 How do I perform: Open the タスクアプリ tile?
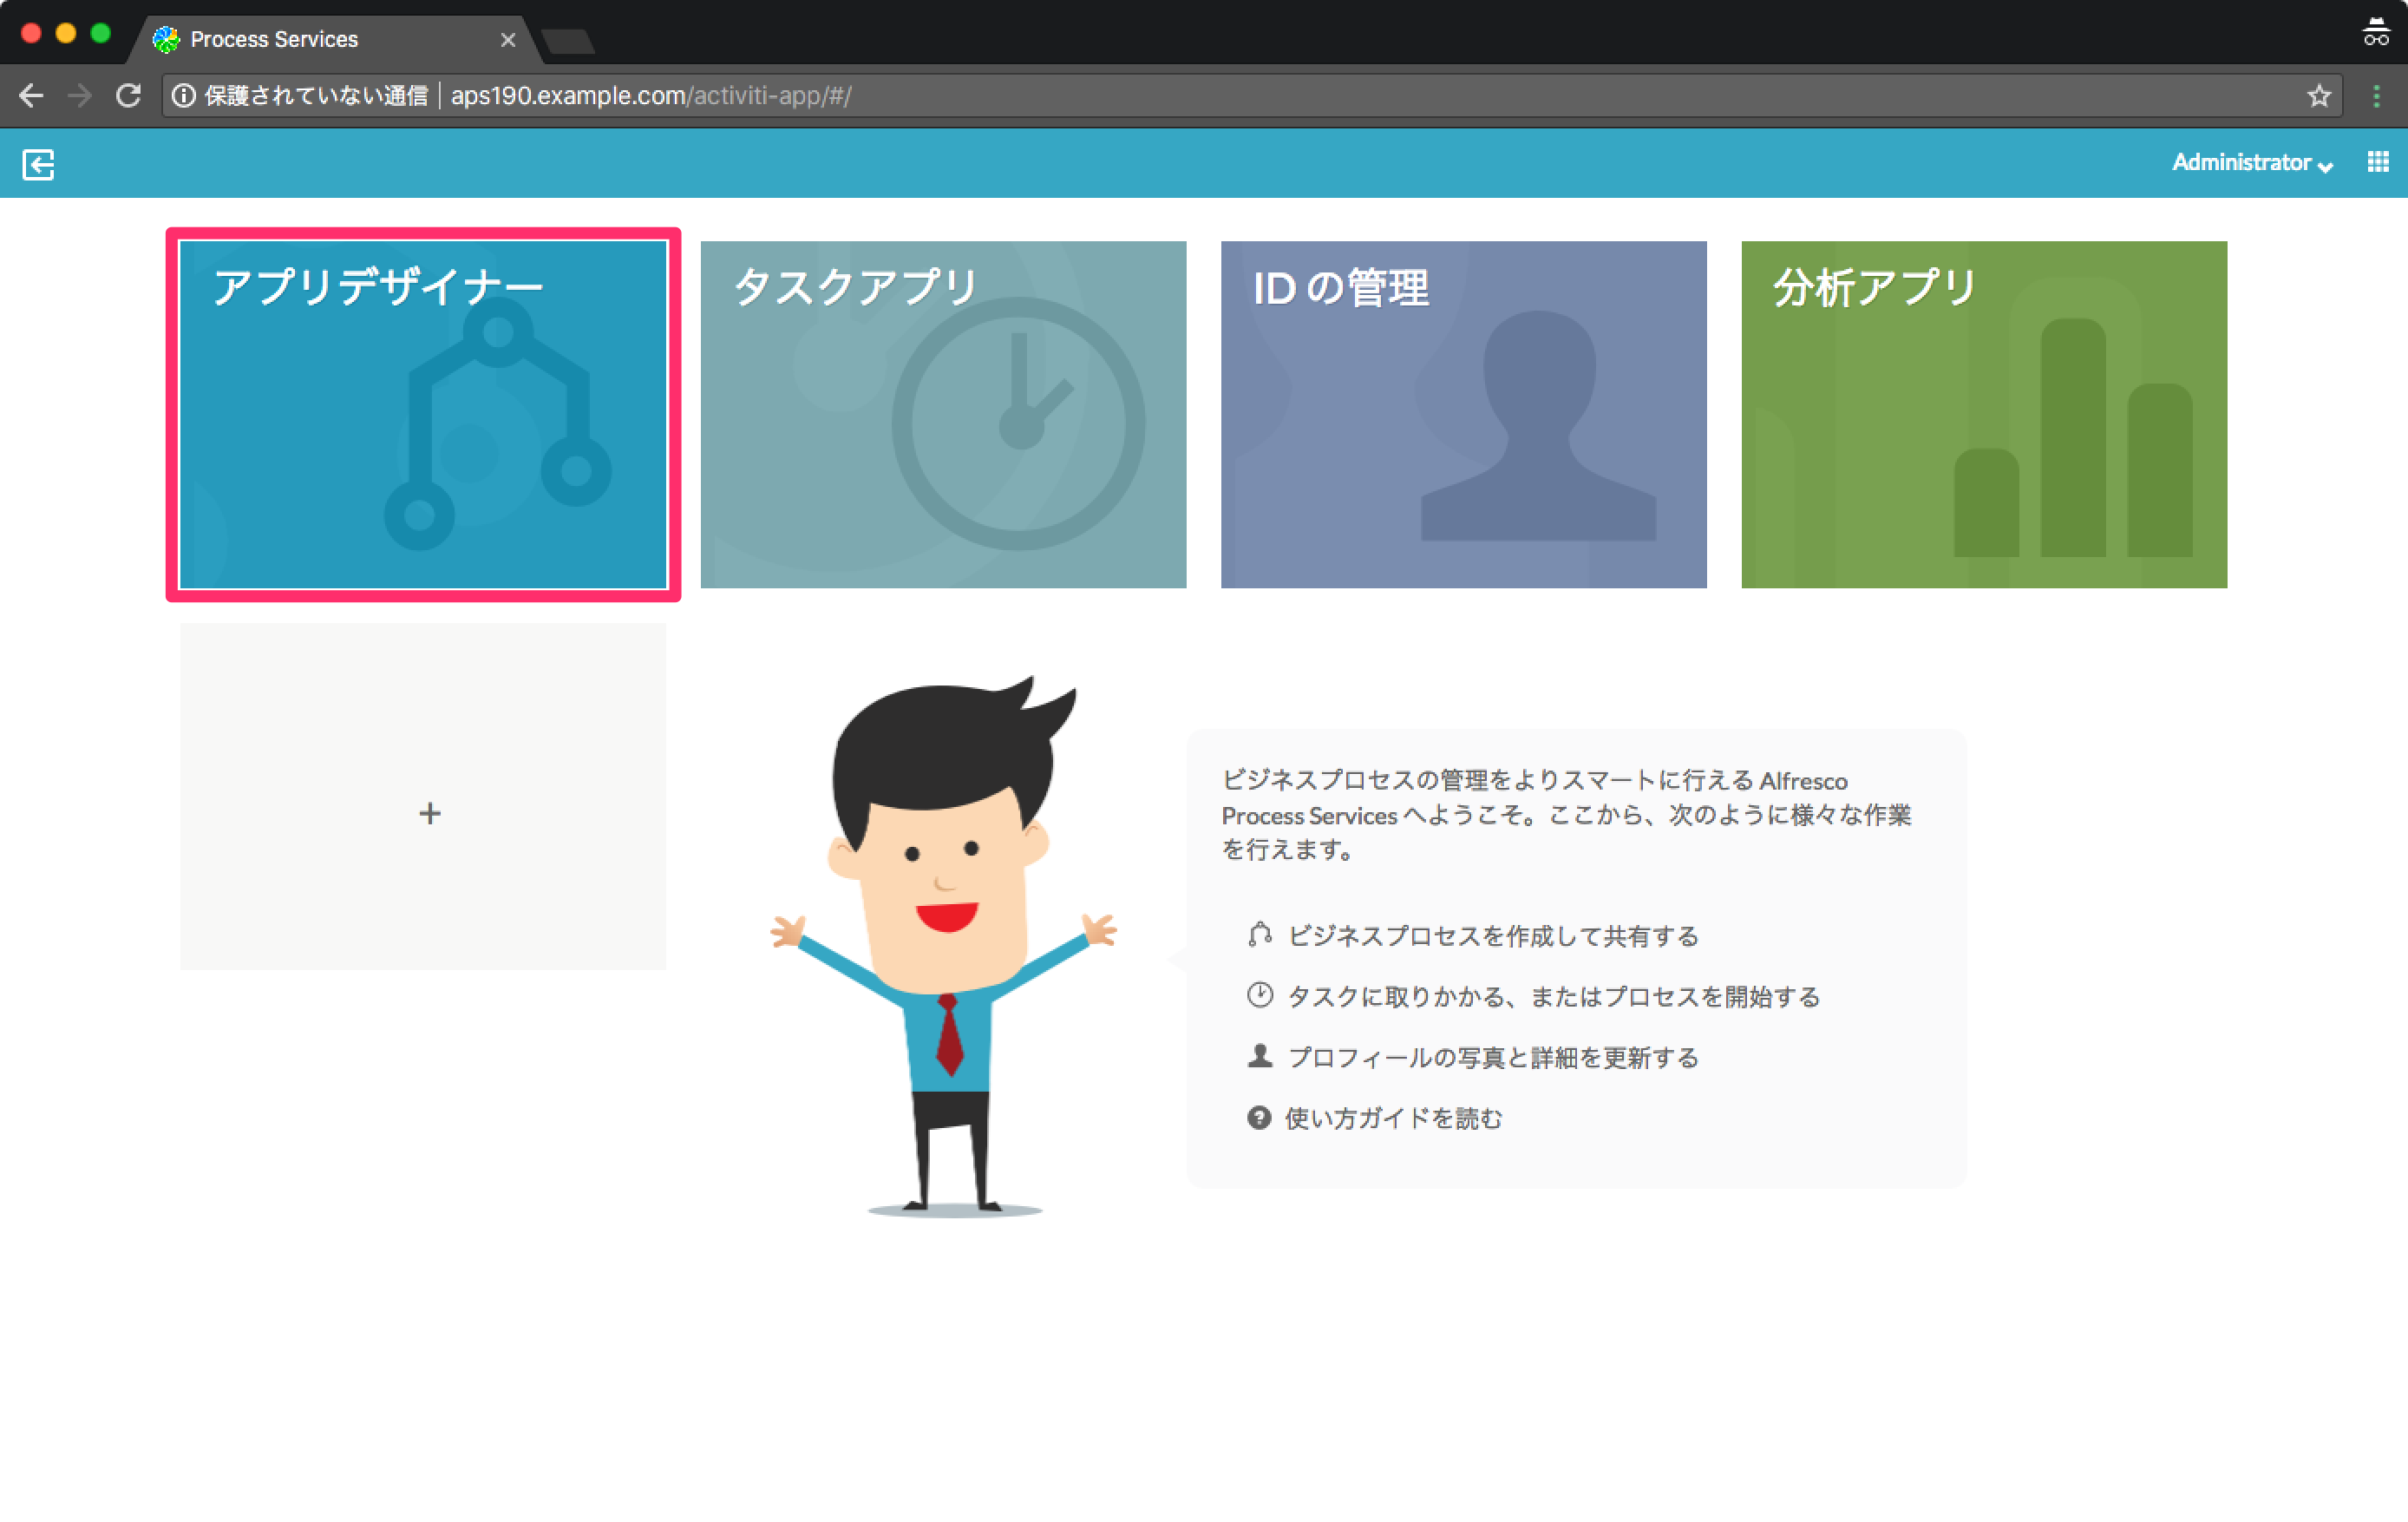click(943, 414)
